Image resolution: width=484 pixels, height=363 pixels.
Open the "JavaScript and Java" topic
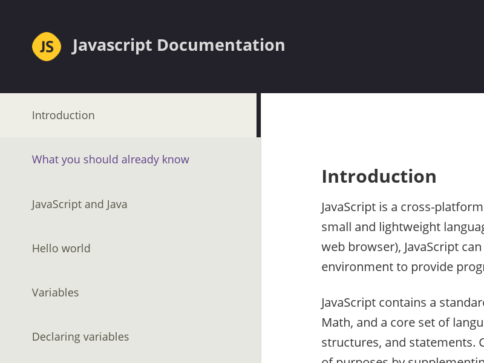tap(79, 204)
